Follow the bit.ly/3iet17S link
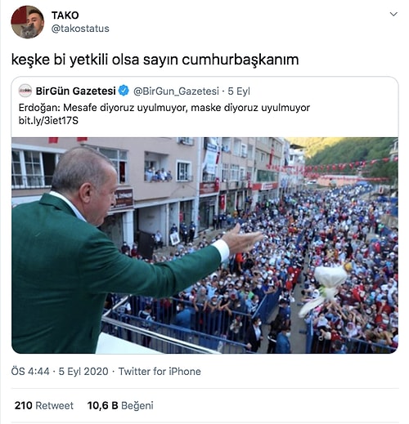This screenshot has width=409, height=424. coord(48,120)
